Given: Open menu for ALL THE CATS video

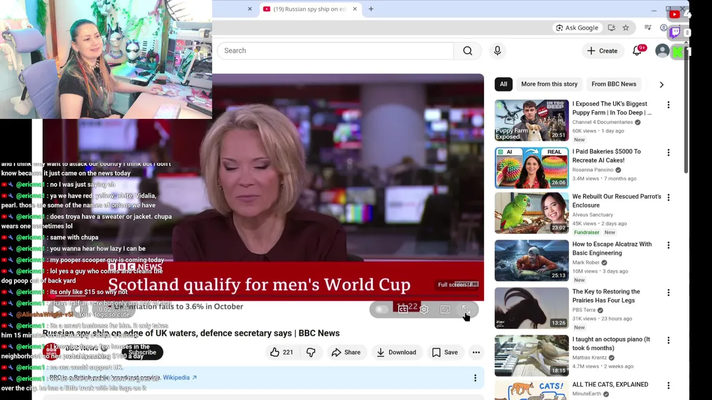Looking at the screenshot, I should point(668,386).
